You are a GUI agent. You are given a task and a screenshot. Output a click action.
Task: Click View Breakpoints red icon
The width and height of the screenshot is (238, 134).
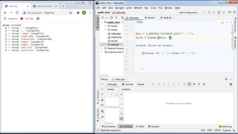coord(102,100)
